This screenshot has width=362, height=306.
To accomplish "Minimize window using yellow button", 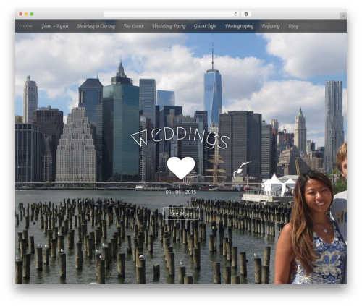I will pos(26,14).
